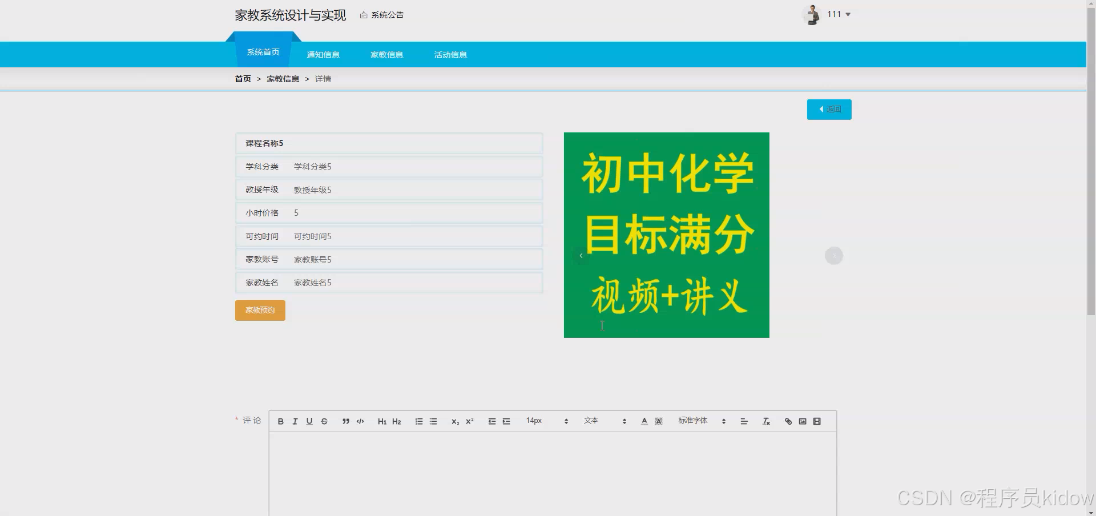Select the 初中化学 course image carousel
1096x516 pixels.
coord(666,235)
